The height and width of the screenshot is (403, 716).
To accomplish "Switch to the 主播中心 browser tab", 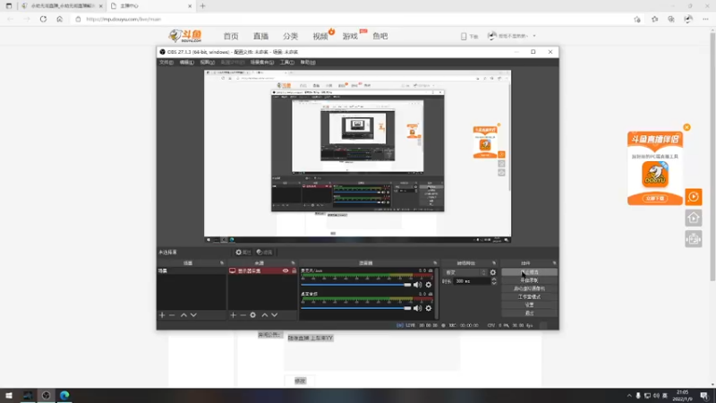I will point(150,6).
